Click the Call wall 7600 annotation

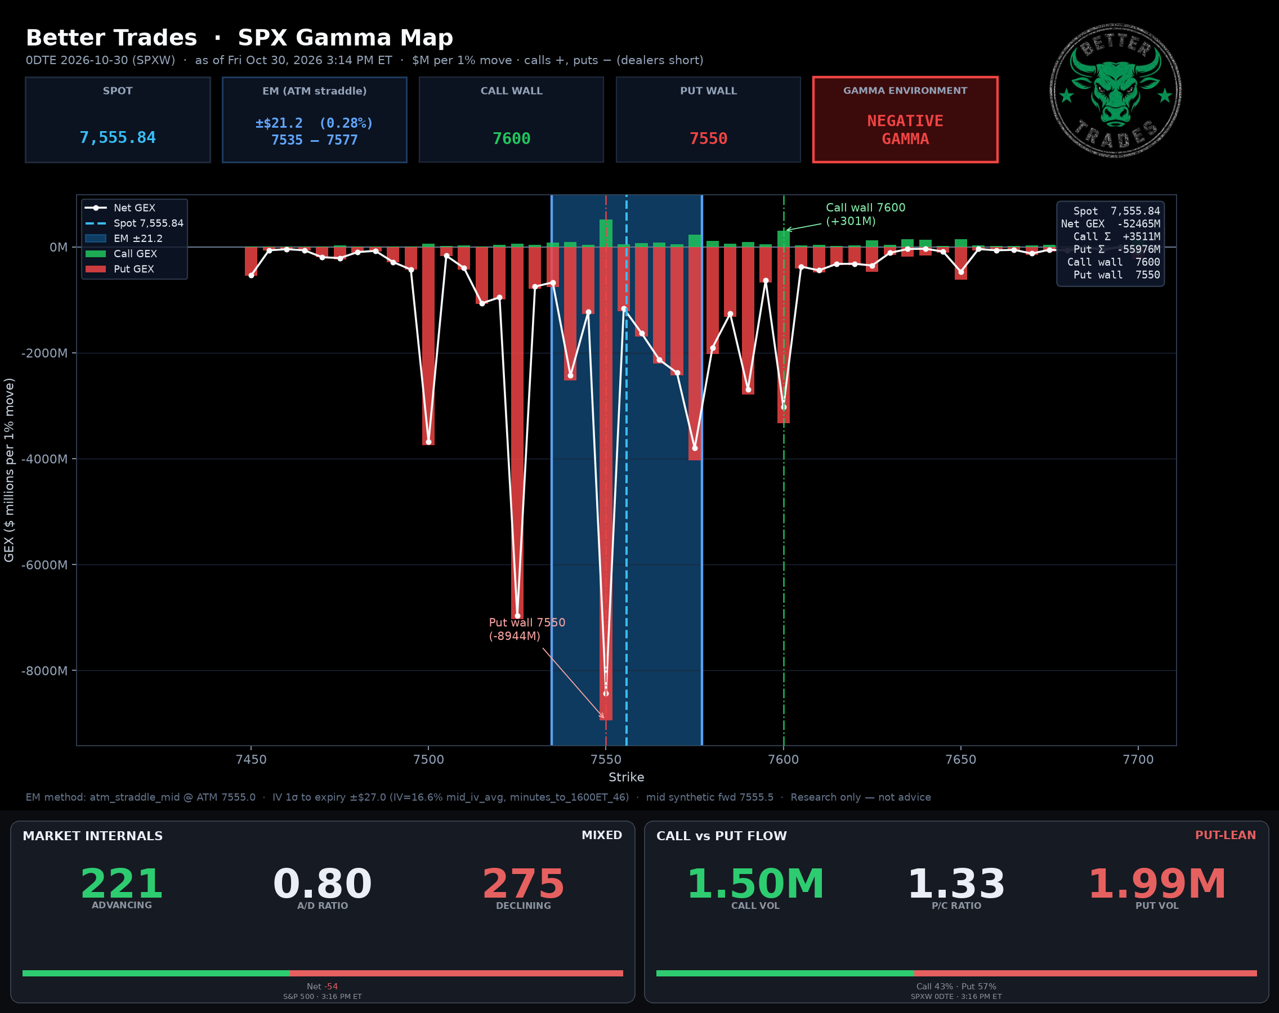point(865,214)
